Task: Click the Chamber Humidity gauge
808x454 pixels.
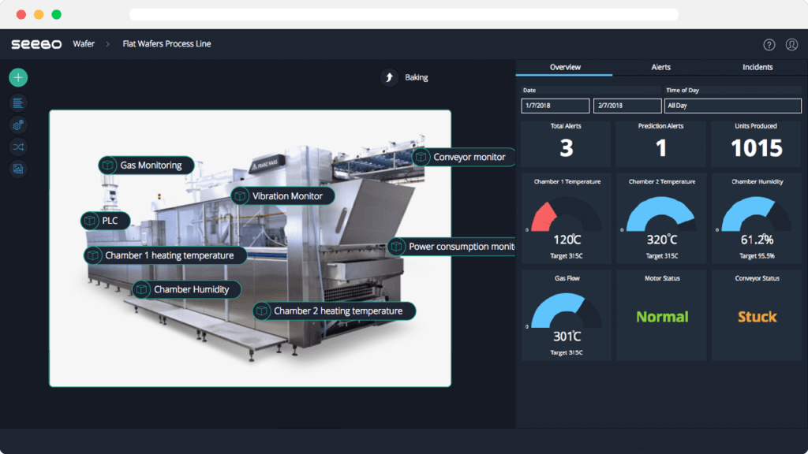Action: click(756, 219)
